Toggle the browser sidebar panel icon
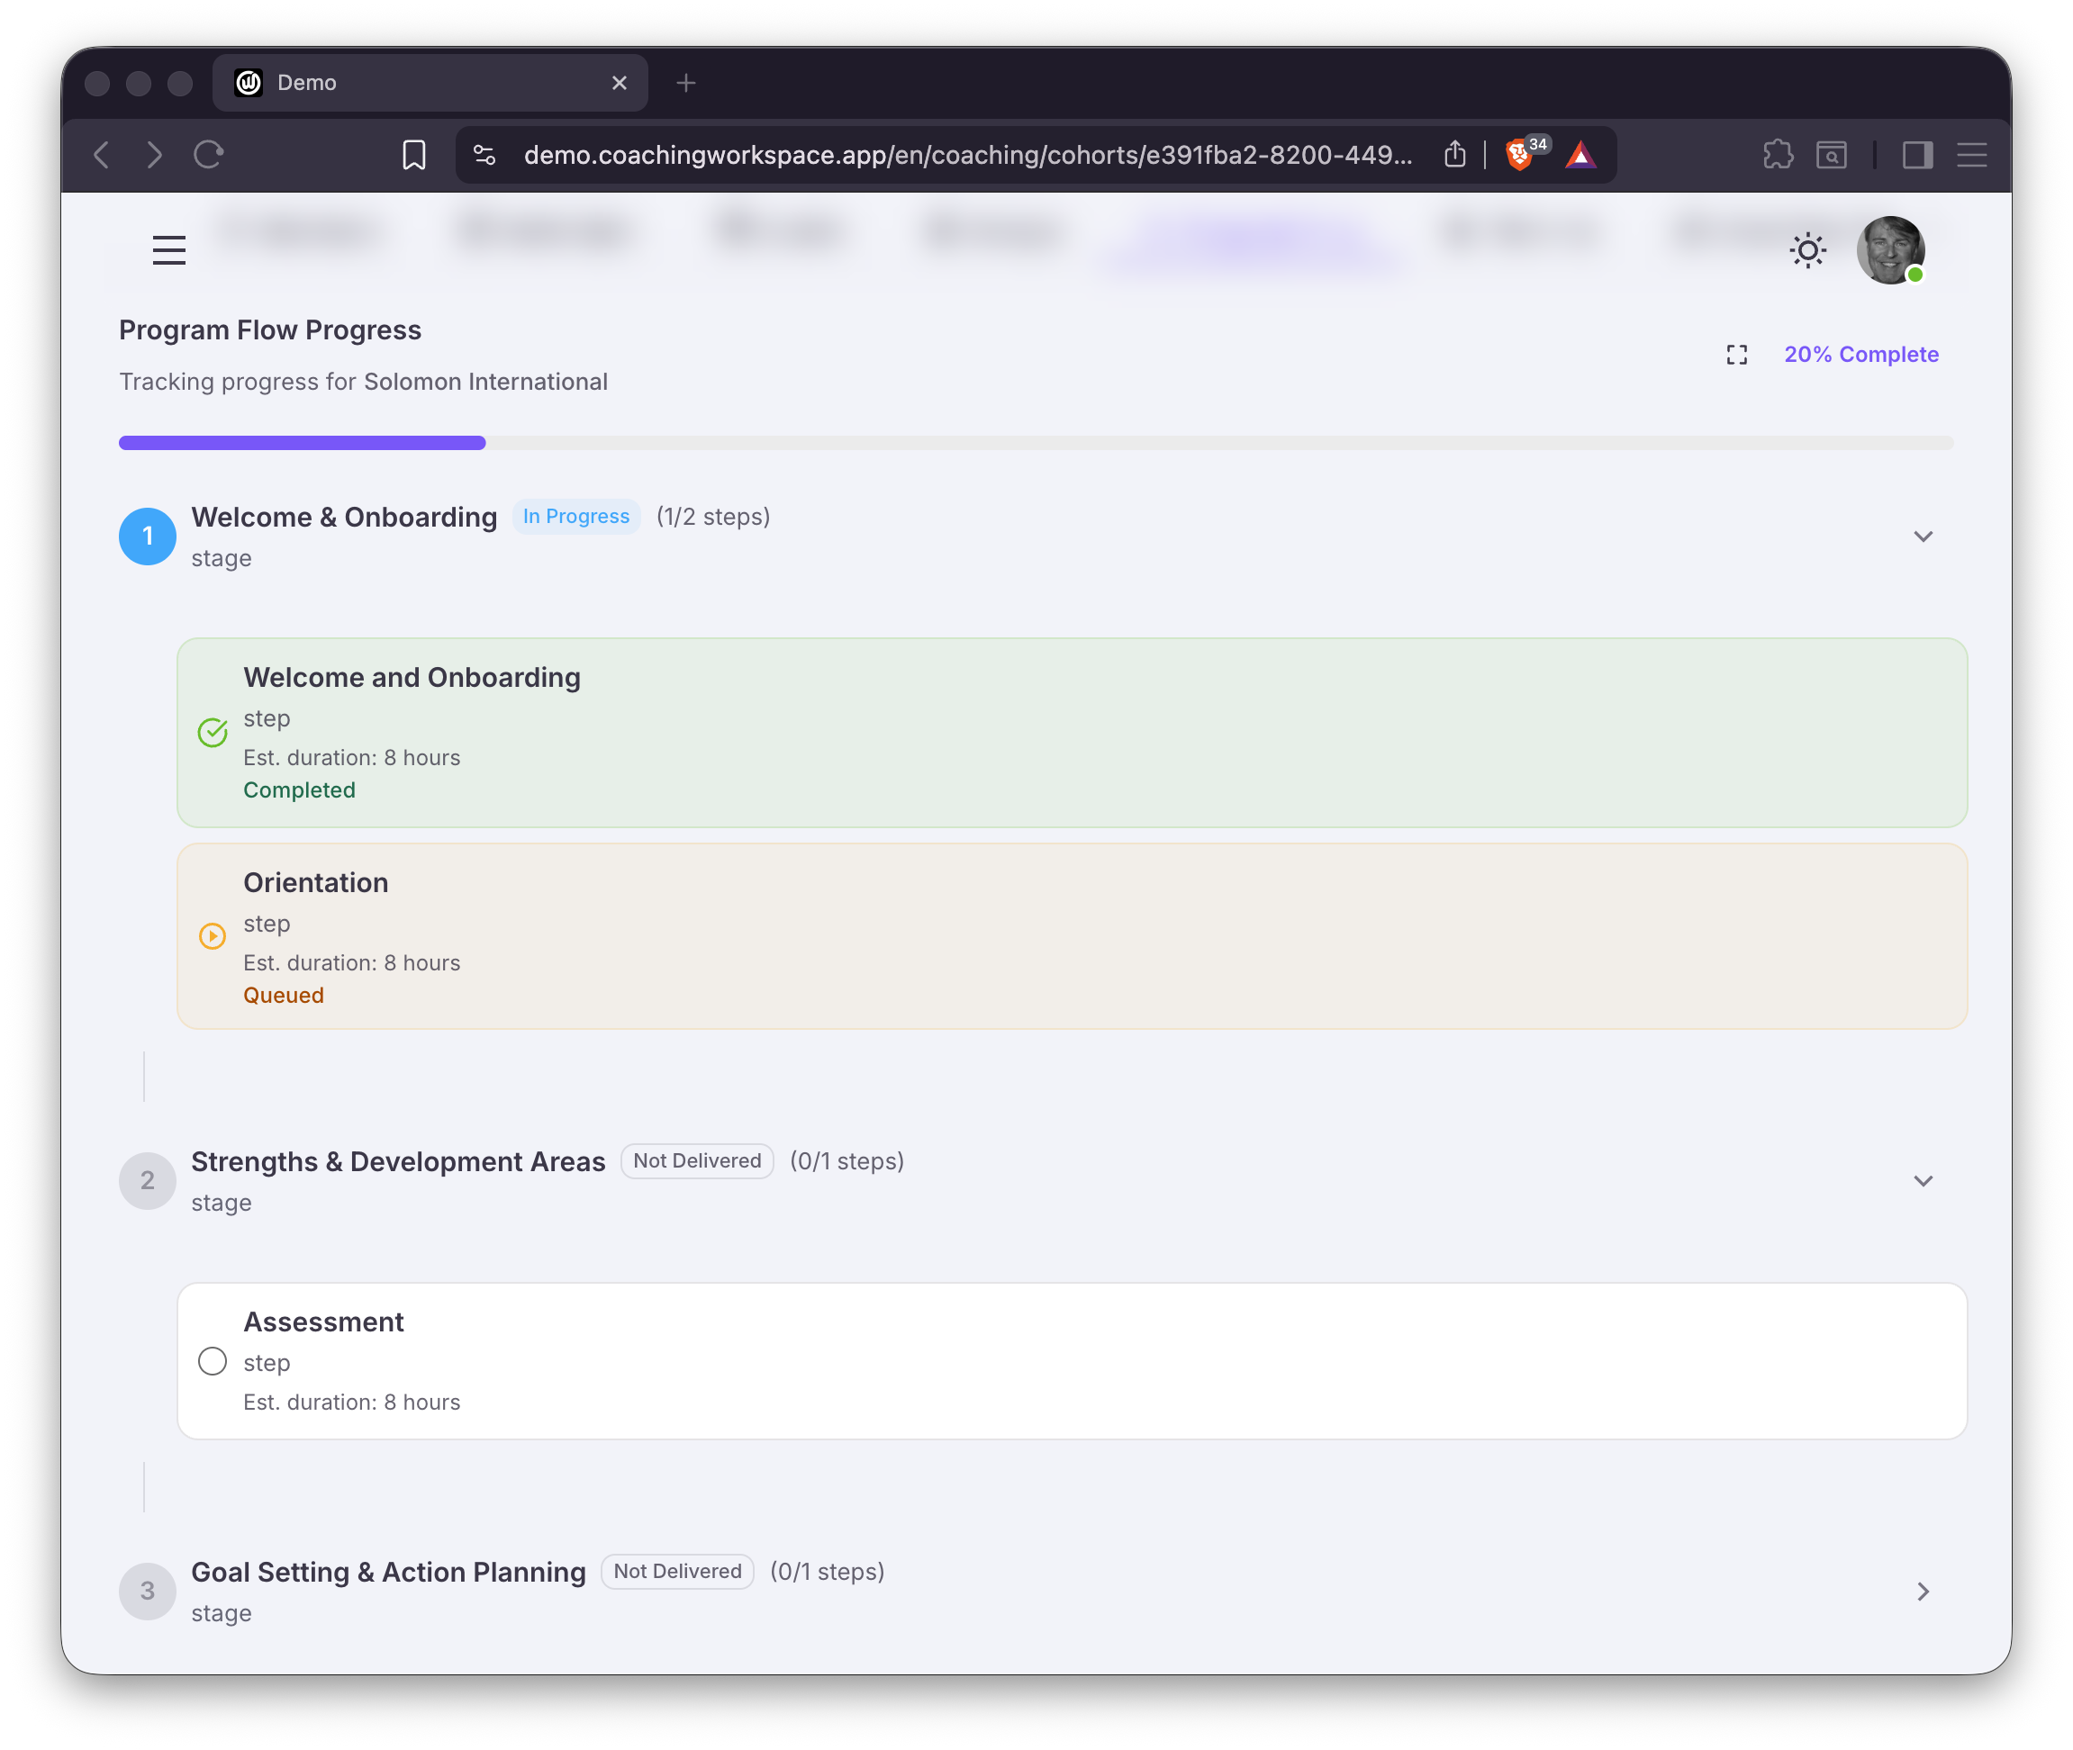 click(1917, 155)
